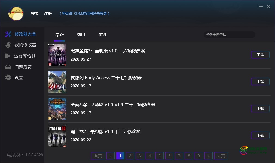Screen dimensions: 275x163
Task: Click the wrench-and-hammer sidebar icon
Action: click(8, 34)
